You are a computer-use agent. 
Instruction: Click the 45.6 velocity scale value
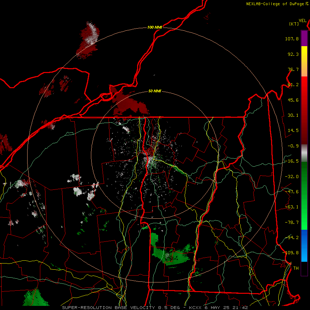tap(293, 100)
